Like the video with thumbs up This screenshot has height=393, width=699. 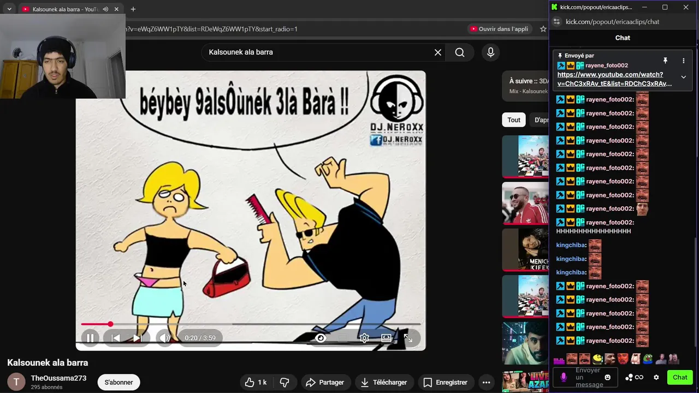256,382
